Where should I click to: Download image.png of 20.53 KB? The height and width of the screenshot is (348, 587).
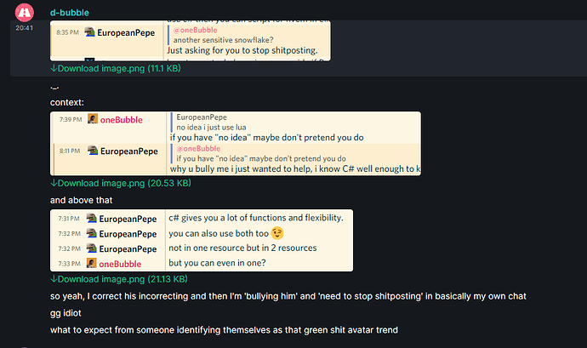[x=121, y=183]
